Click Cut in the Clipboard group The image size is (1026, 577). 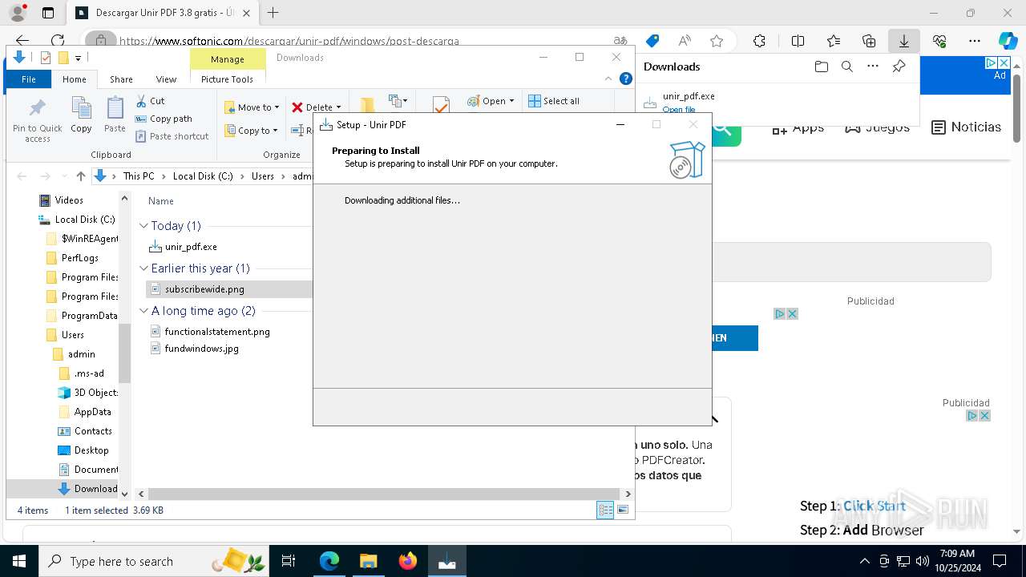[x=150, y=101]
